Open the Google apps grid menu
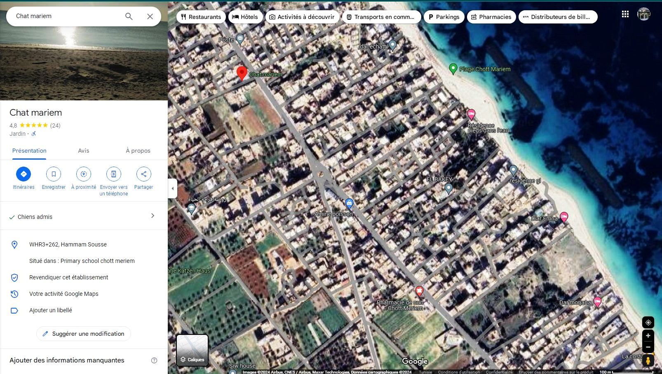Viewport: 662px width, 374px height. click(625, 14)
